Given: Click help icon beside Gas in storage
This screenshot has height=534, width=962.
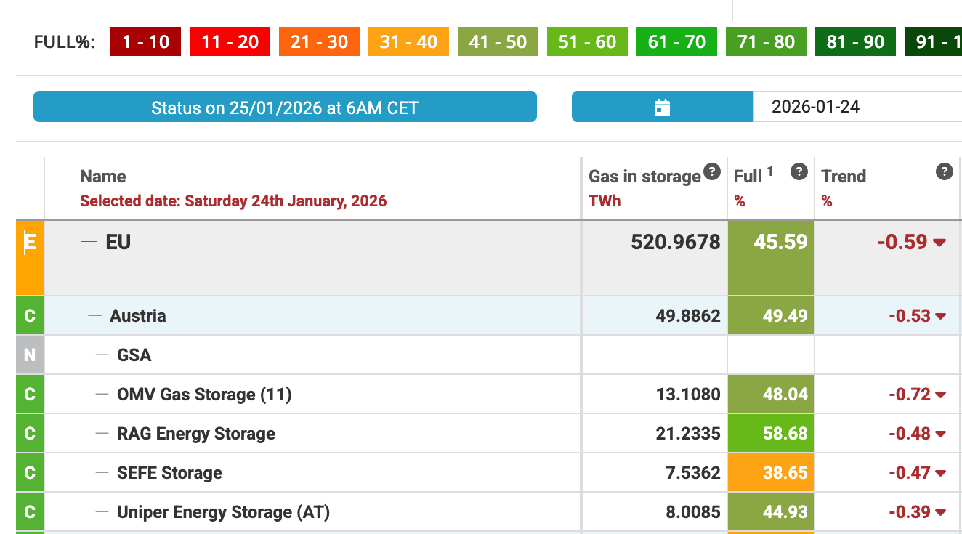Looking at the screenshot, I should [712, 172].
